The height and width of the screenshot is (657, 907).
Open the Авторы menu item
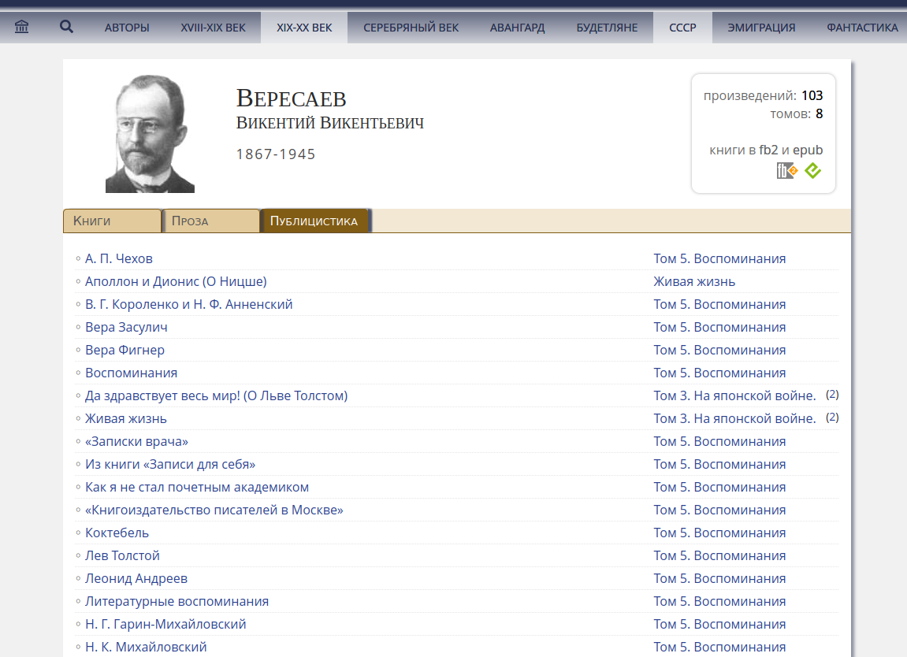[x=127, y=28]
